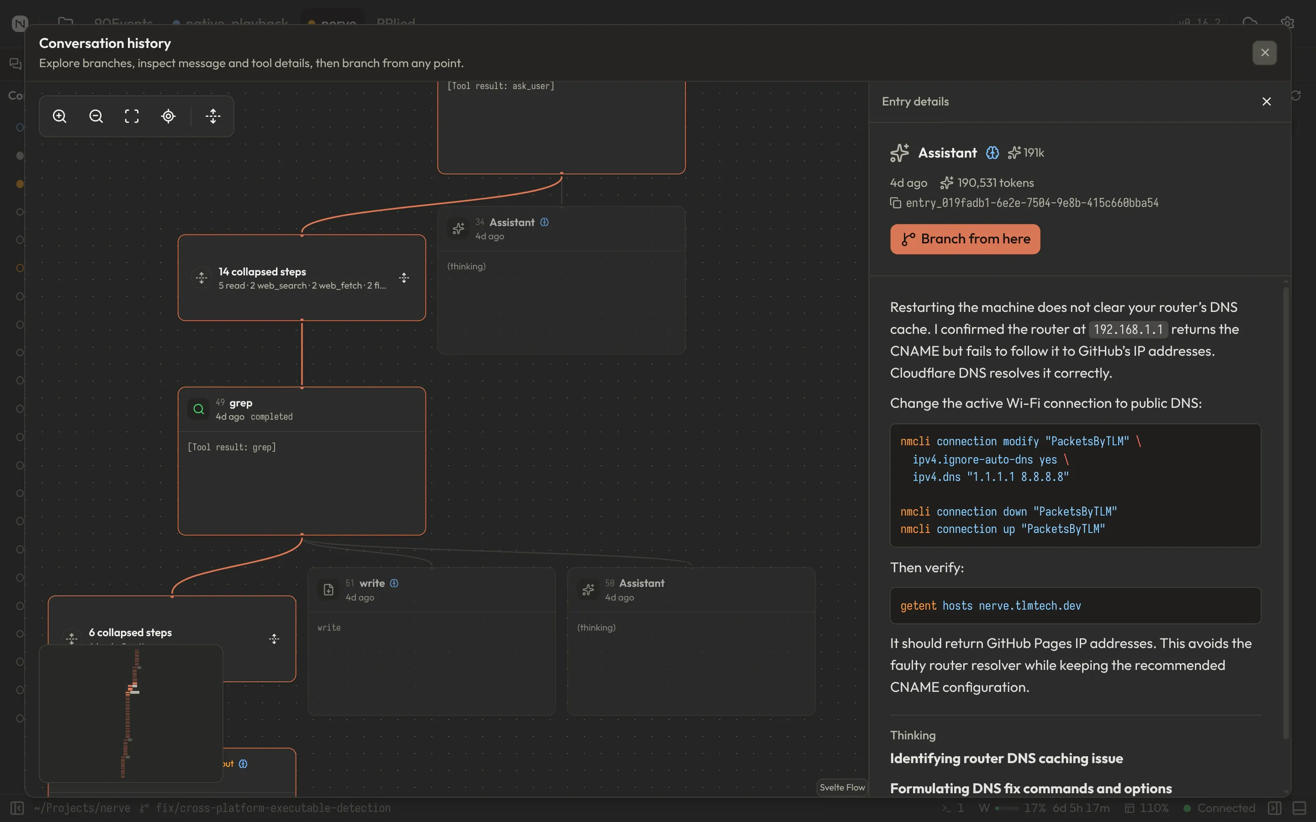
Task: Click brain icon on the bottom cut-off node
Action: tap(243, 764)
